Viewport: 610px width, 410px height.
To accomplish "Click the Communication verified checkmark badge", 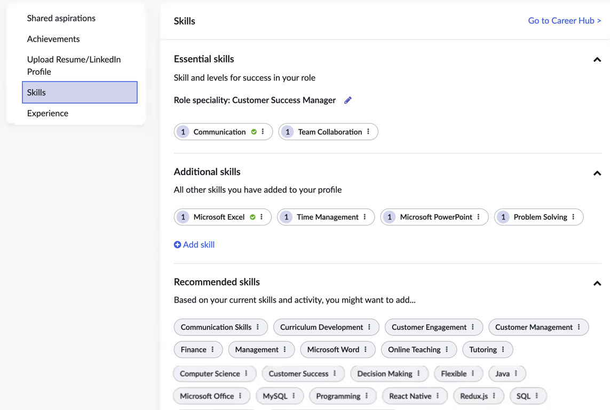I will coord(254,132).
